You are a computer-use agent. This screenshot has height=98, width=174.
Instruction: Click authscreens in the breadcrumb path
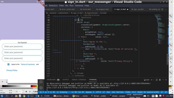coord(63,13)
